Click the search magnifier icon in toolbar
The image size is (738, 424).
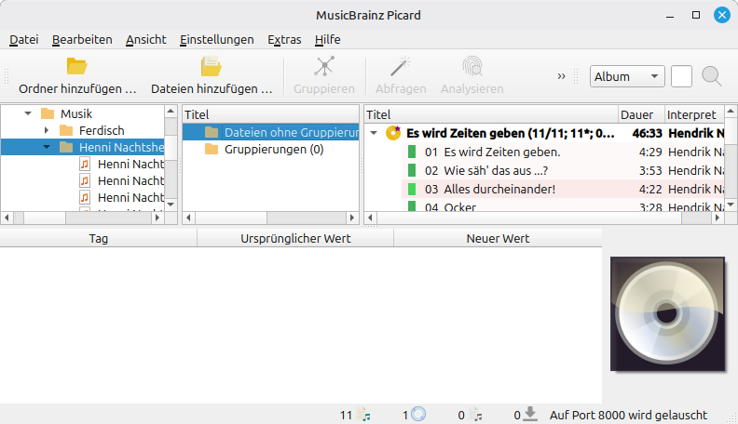tap(712, 76)
